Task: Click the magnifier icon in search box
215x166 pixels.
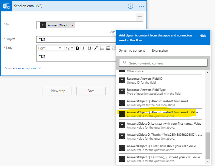Action: click(124, 63)
